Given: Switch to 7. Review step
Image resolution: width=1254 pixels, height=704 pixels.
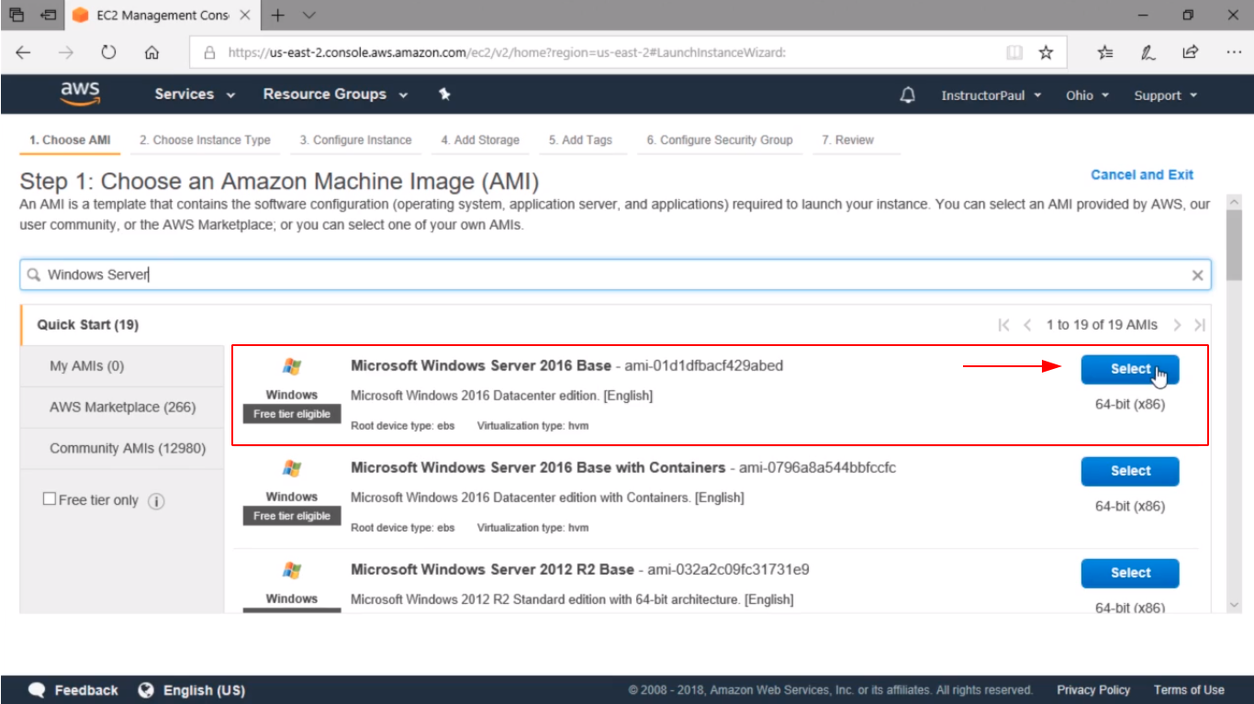Looking at the screenshot, I should click(x=847, y=140).
